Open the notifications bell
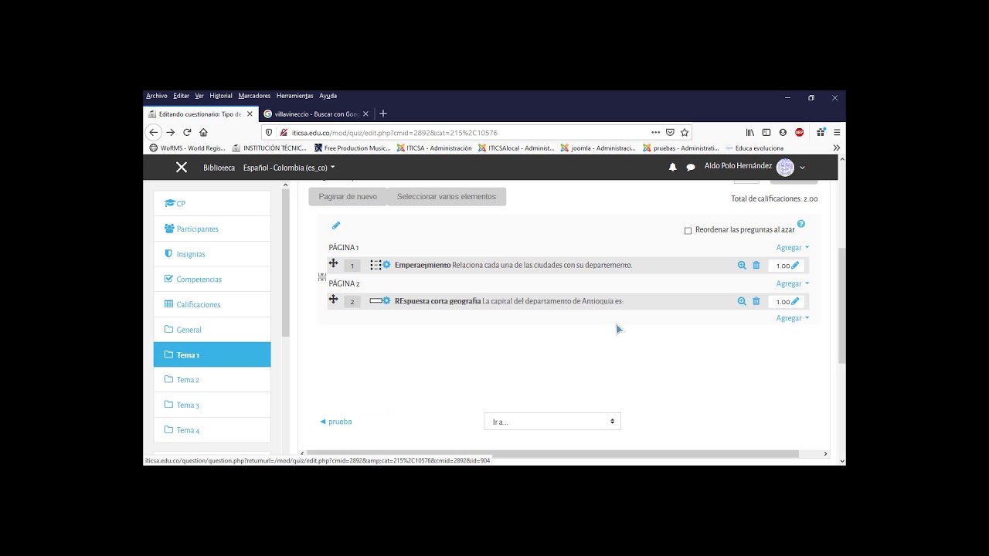The image size is (989, 556). (672, 167)
